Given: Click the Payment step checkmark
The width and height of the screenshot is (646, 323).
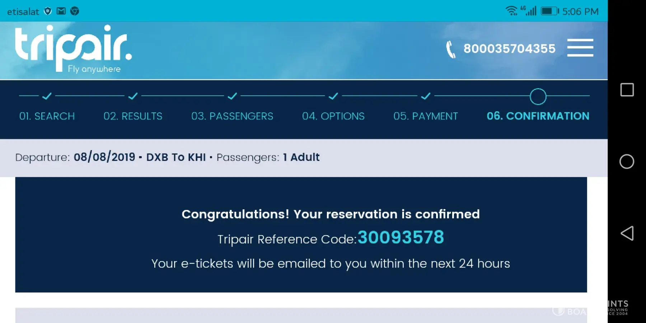Looking at the screenshot, I should 426,96.
